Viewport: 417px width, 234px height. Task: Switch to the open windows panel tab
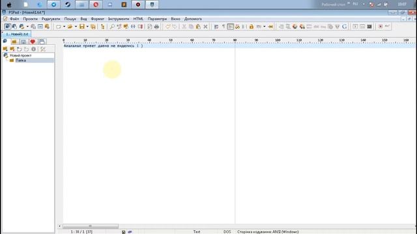tap(42, 42)
